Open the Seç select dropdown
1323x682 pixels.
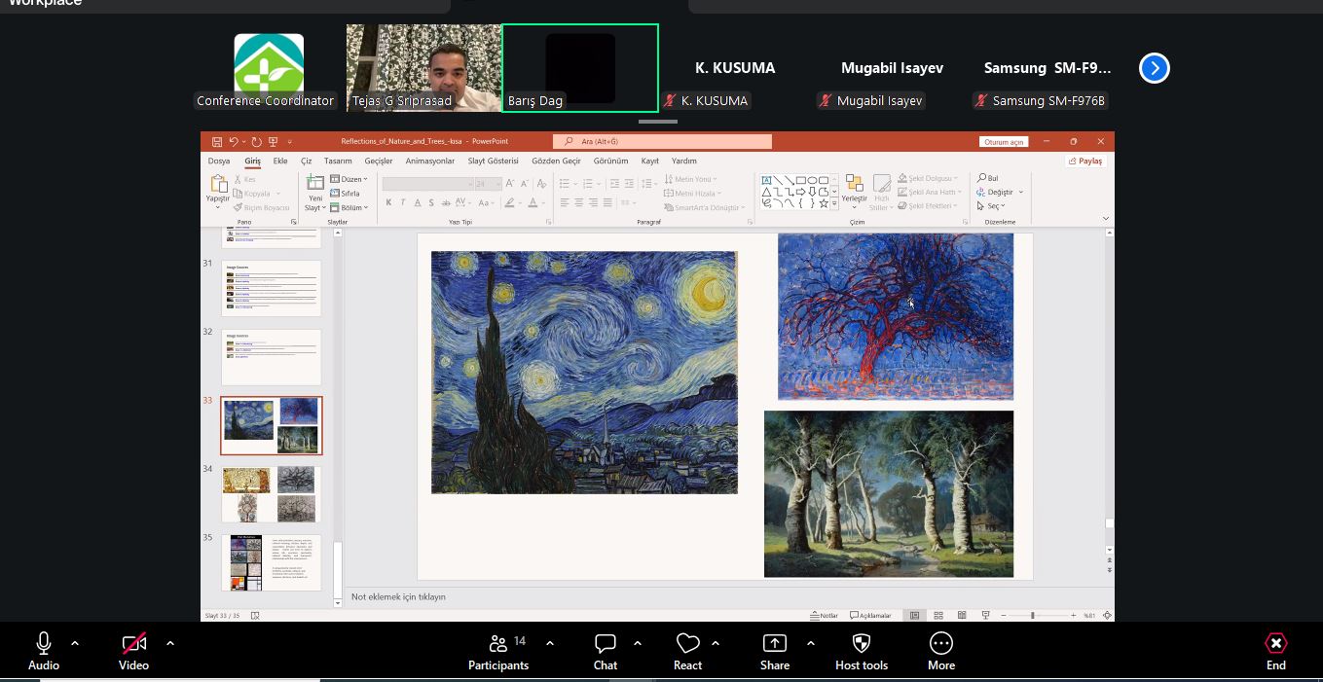(x=990, y=205)
